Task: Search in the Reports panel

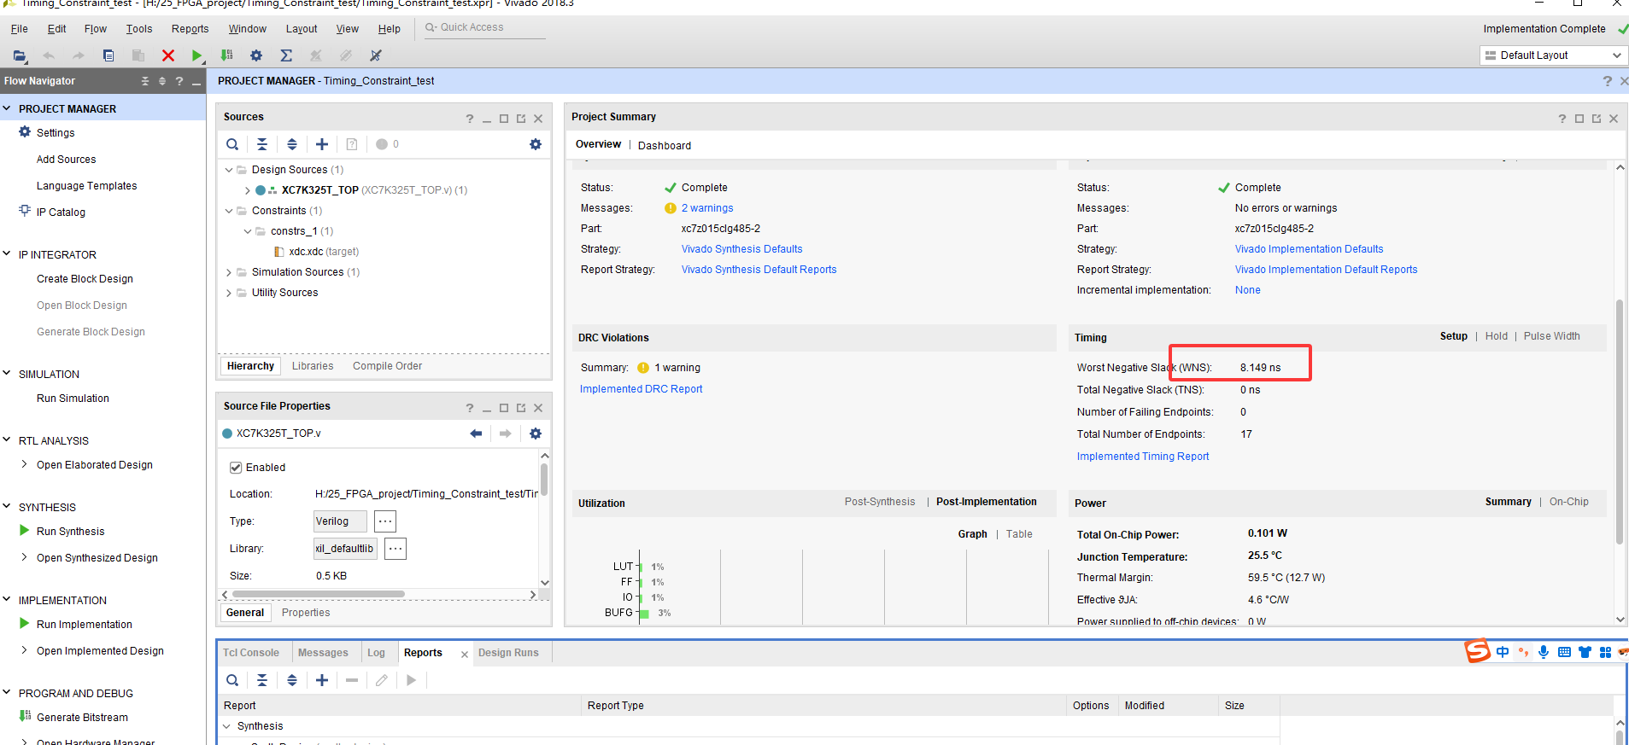Action: [232, 680]
